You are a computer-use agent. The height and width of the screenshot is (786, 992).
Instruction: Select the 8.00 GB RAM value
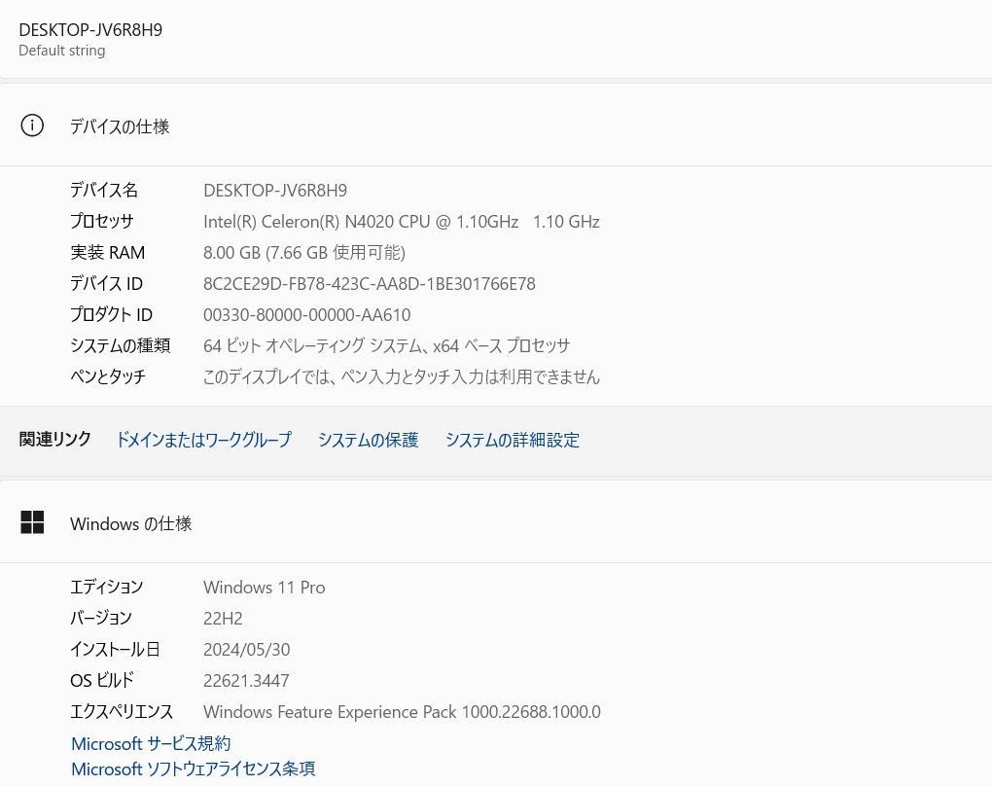tap(304, 252)
